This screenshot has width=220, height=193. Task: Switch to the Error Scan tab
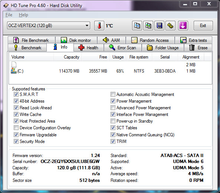coord(123,48)
